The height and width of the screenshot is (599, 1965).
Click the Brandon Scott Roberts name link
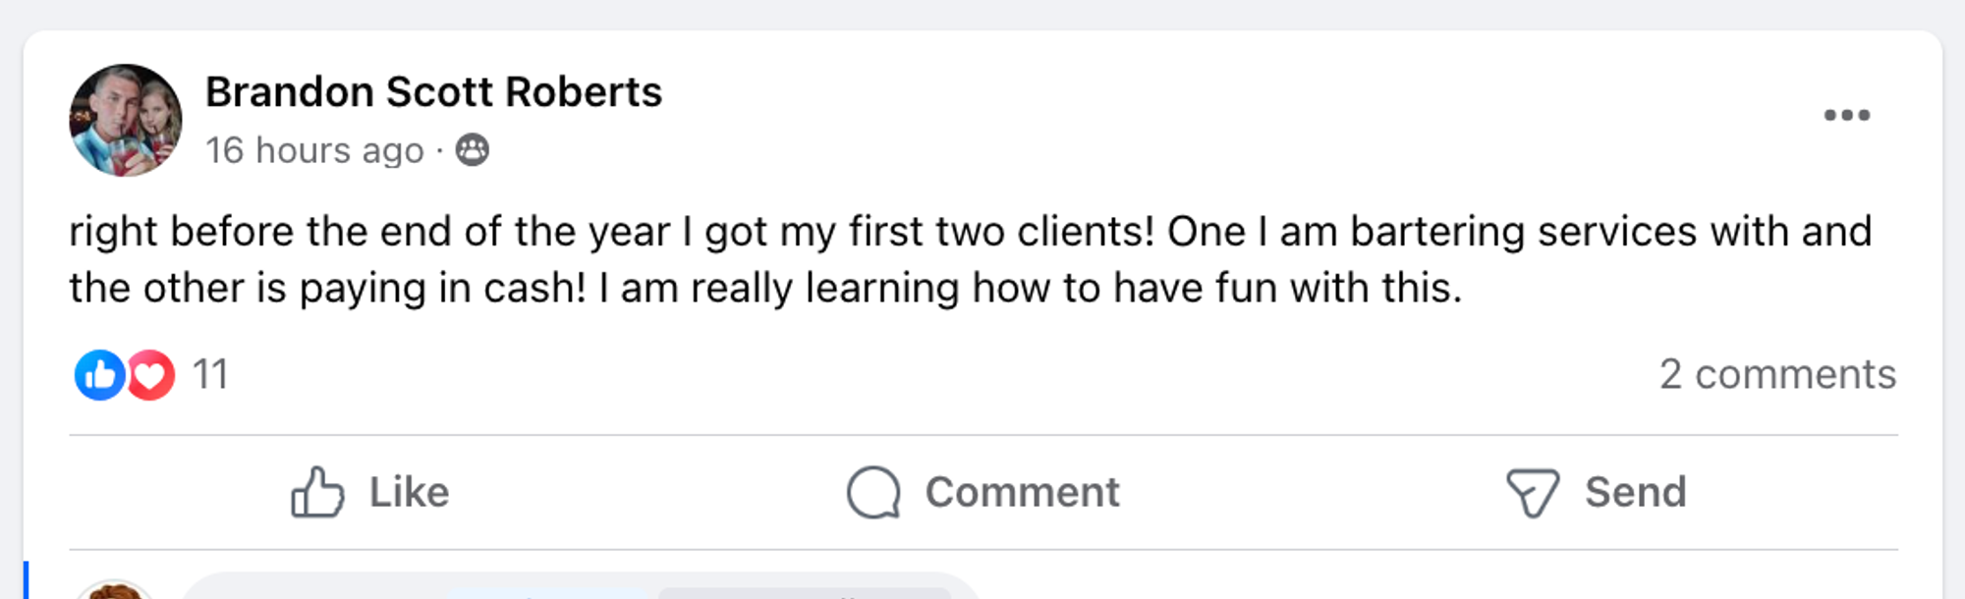[x=433, y=92]
